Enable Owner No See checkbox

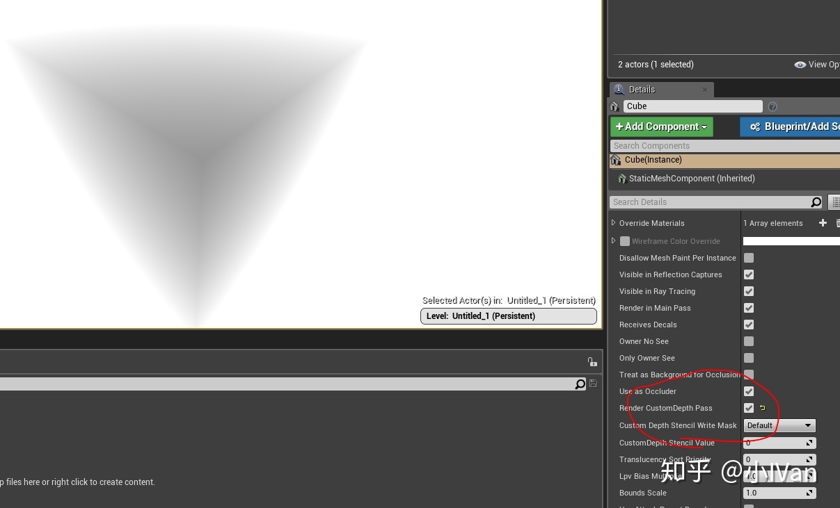pyautogui.click(x=749, y=341)
